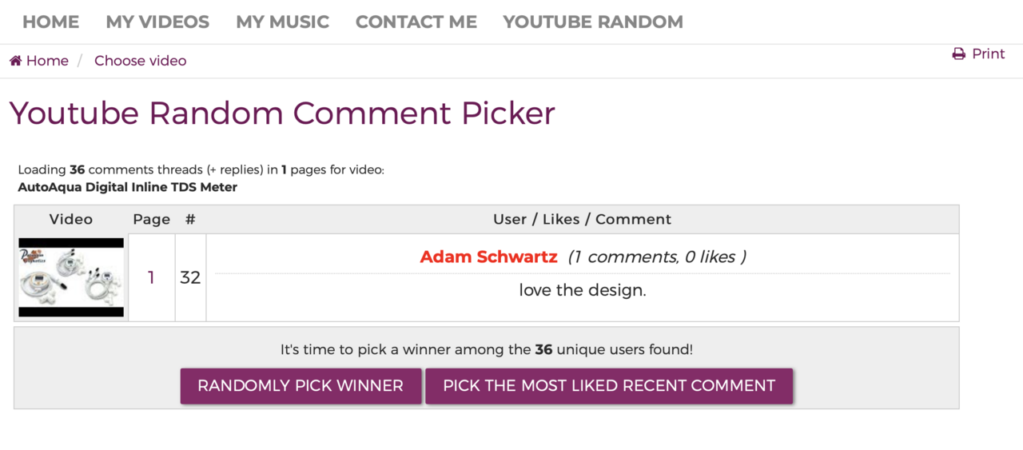The height and width of the screenshot is (450, 1023).
Task: Open the MY MUSIC menu item
Action: (282, 22)
